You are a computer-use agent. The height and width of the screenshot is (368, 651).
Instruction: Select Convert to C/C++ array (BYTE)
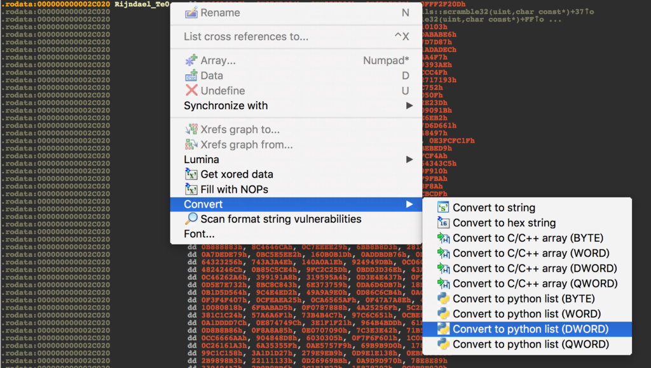coord(527,238)
